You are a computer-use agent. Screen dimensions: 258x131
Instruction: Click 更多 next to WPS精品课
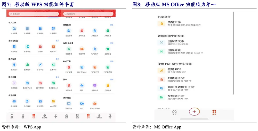pyautogui.click(x=112, y=43)
